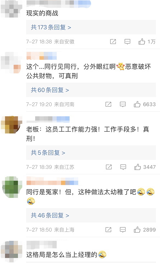Open avatar of 老板 comment author
This screenshot has height=263, width=160.
11,125
